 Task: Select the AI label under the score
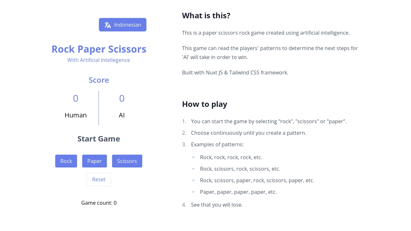(x=122, y=115)
